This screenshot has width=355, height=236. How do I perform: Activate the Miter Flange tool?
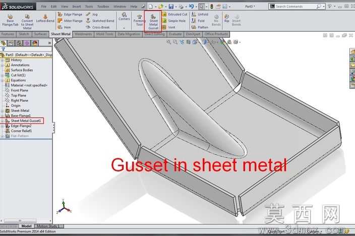70,21
